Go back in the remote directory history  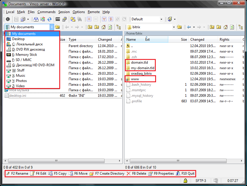tap(189, 27)
